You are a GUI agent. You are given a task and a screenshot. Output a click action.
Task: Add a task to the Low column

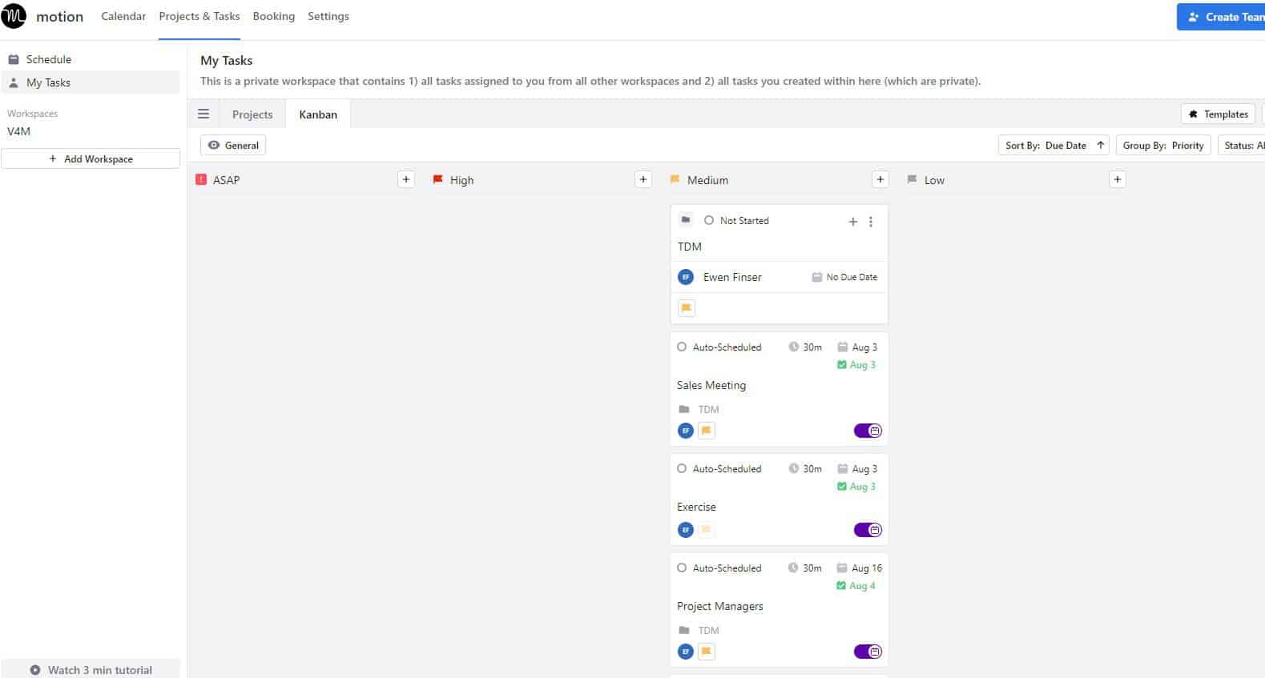pos(1118,179)
